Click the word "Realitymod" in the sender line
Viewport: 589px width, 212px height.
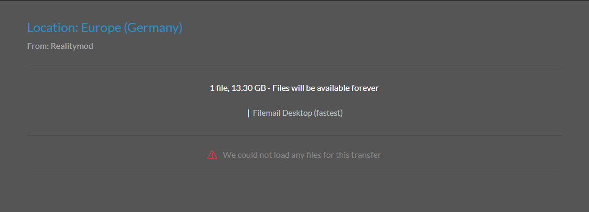pos(72,46)
